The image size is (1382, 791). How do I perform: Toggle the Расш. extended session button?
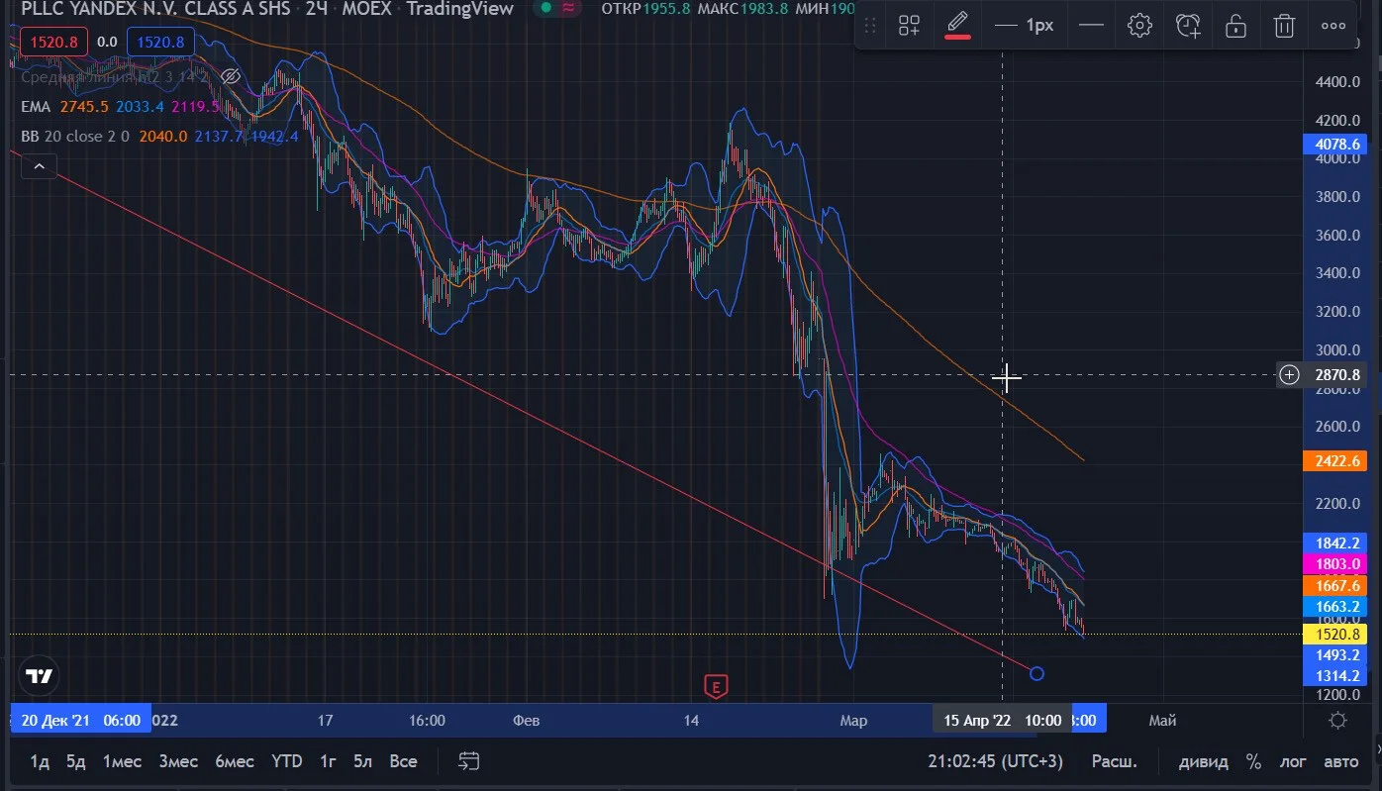coord(1114,761)
